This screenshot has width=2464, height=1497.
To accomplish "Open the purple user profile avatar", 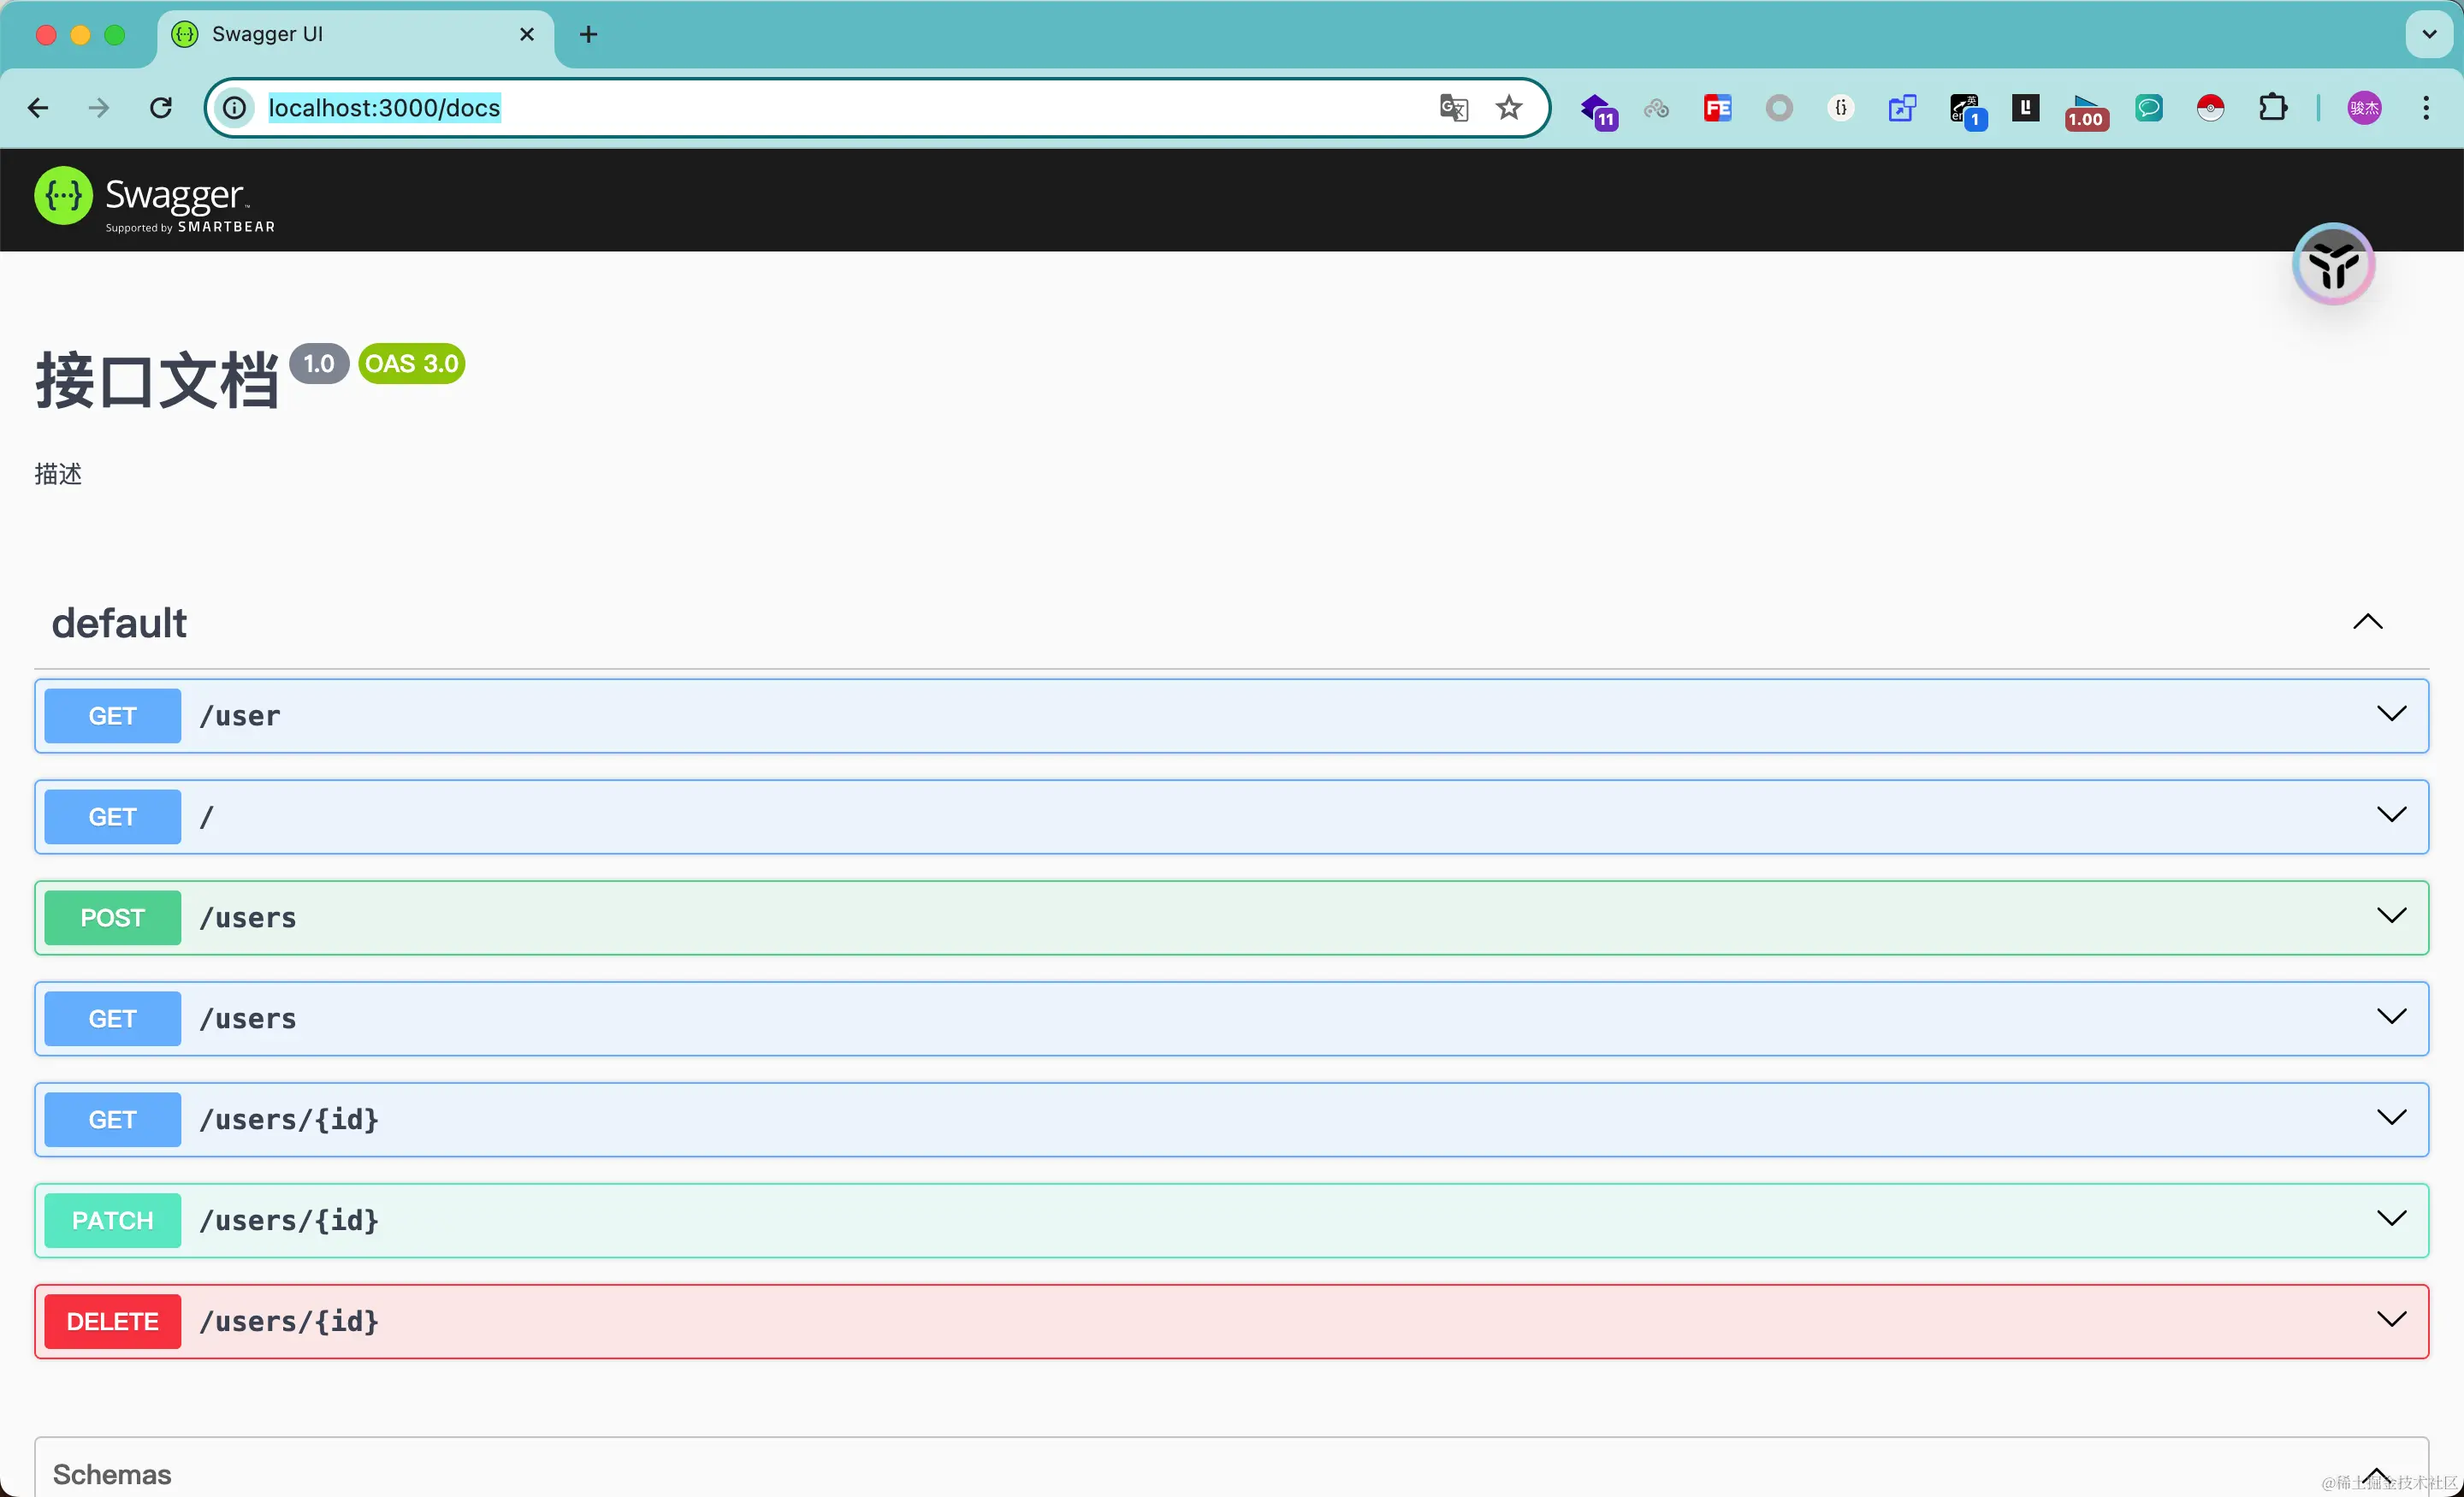I will [x=2364, y=108].
